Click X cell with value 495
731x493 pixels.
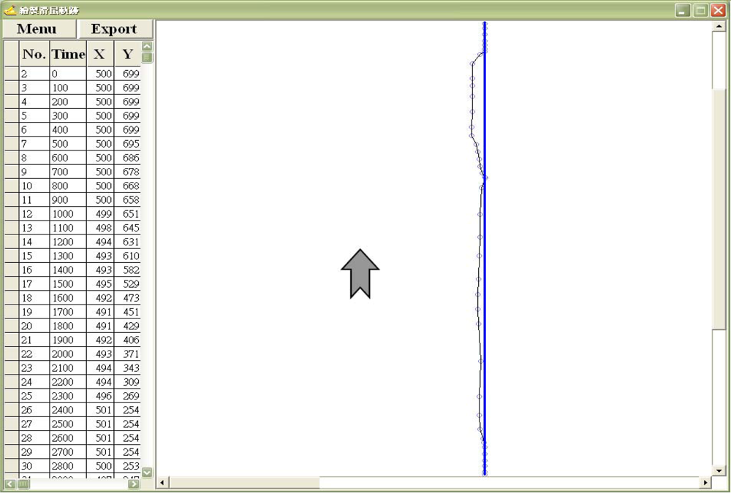click(x=100, y=284)
